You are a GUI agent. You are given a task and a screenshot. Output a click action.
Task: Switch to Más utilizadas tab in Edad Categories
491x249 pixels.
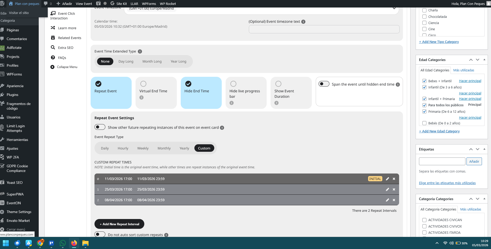tap(464, 70)
